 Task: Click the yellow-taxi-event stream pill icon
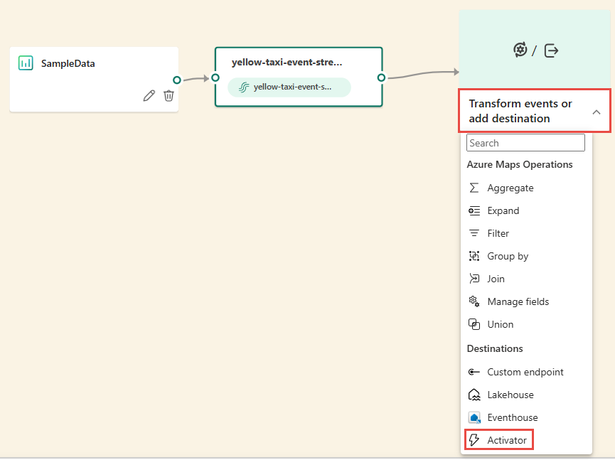pos(244,87)
